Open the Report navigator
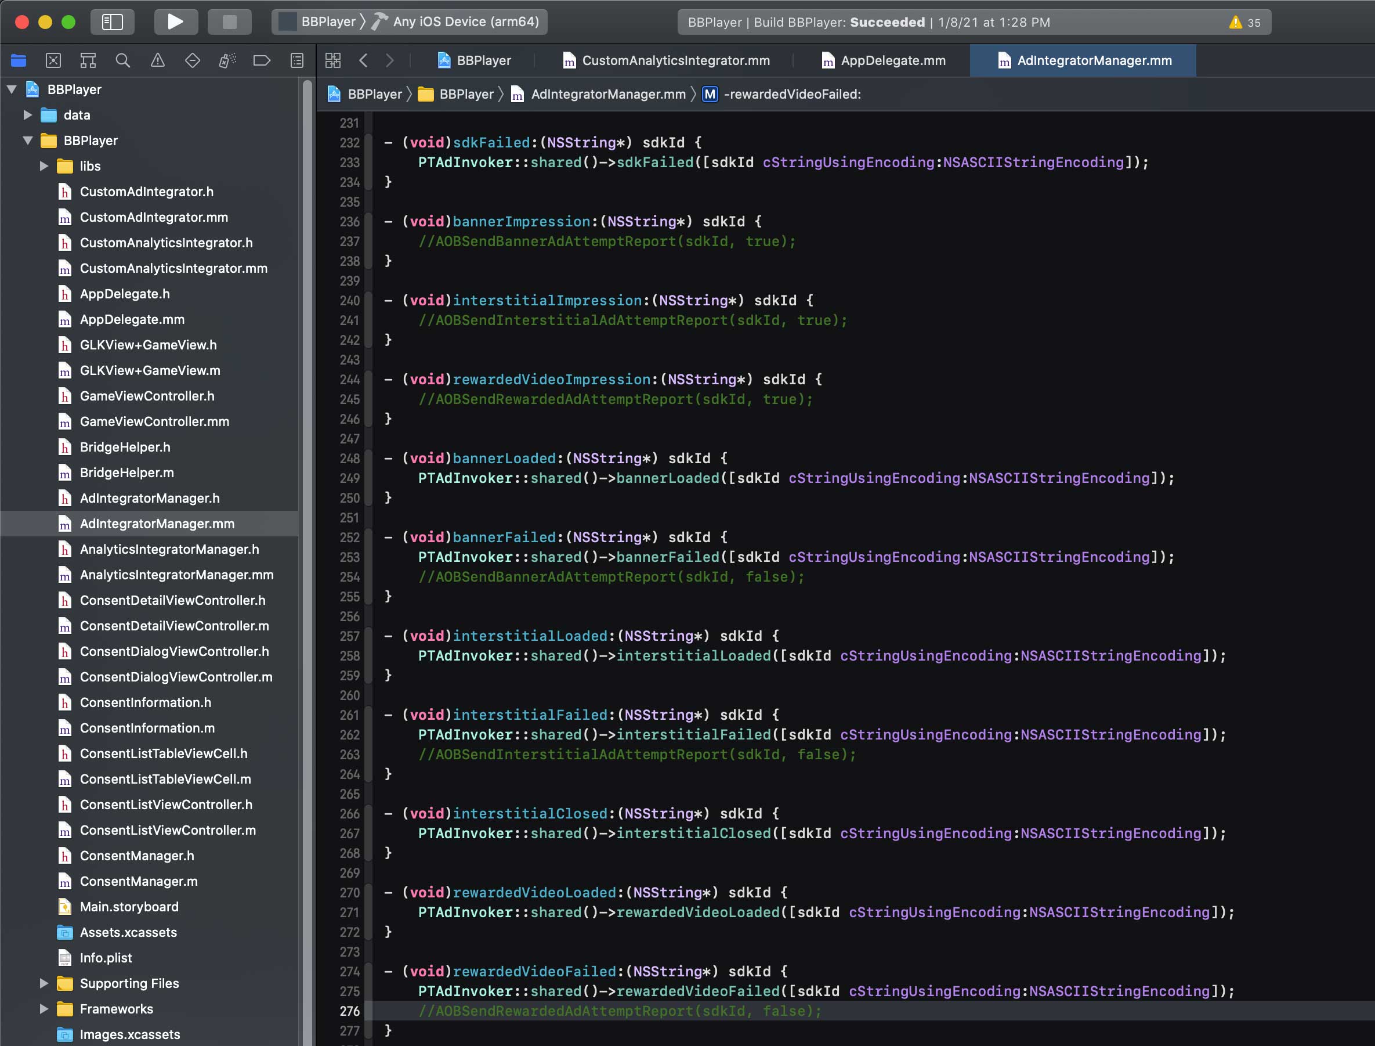Image resolution: width=1375 pixels, height=1046 pixels. click(298, 60)
